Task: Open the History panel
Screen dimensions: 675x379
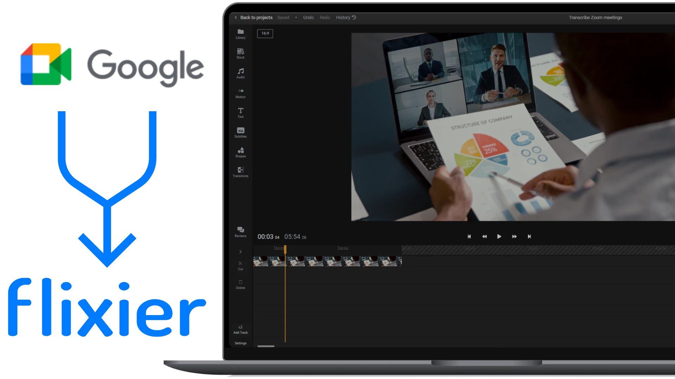Action: tap(346, 18)
